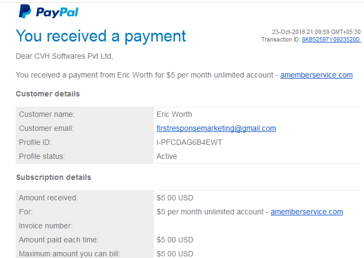The width and height of the screenshot is (364, 258).
Task: Click the Customer details section heading
Action: pos(48,94)
